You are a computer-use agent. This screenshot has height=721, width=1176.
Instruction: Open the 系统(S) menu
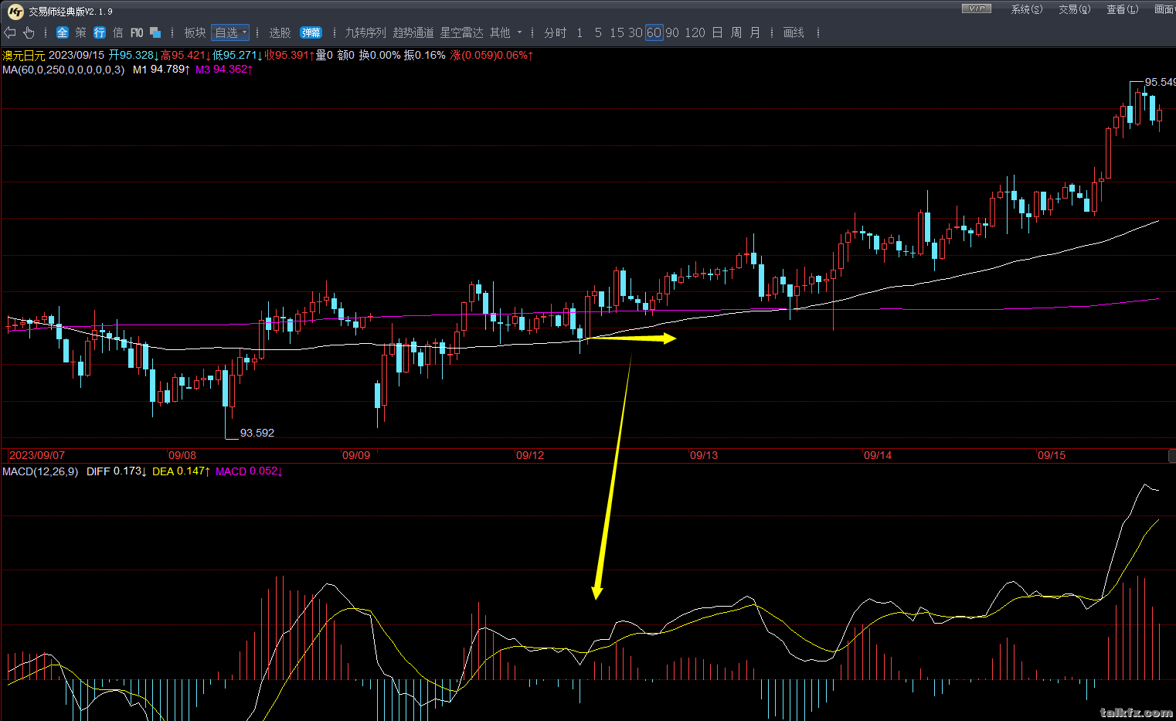1026,9
